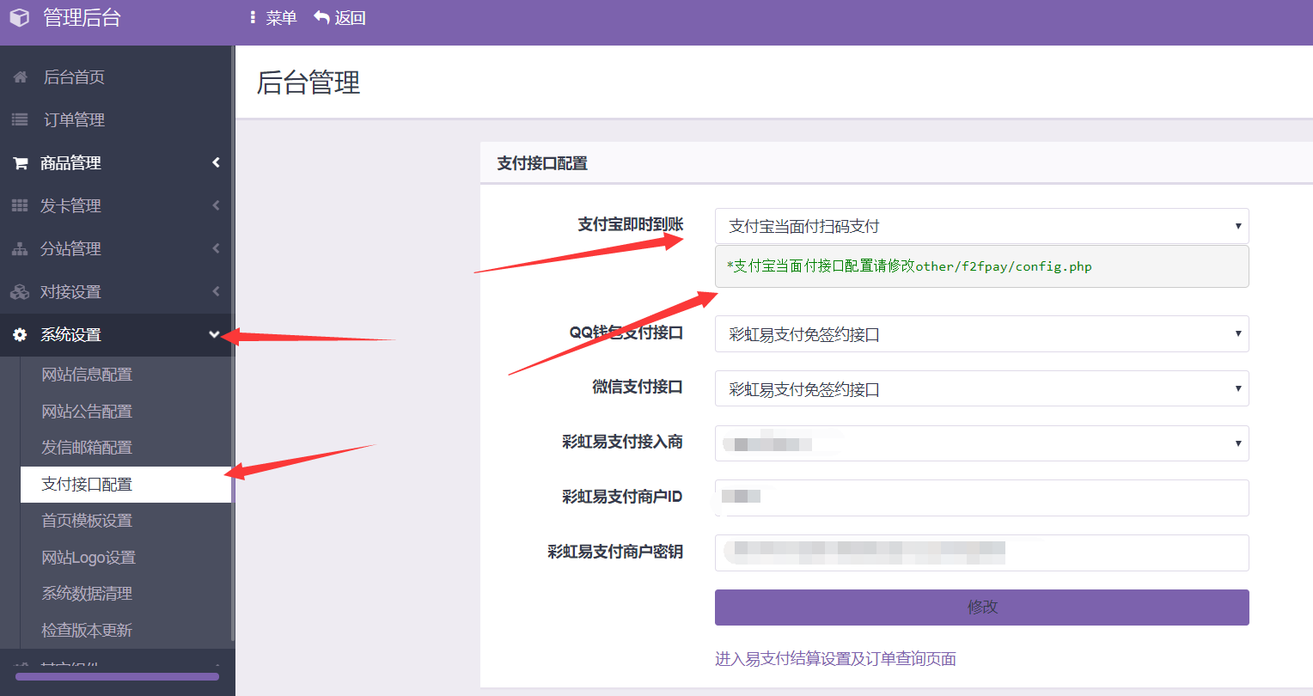Screen dimensions: 1313x696
Task: Open the QQ钱包支付接口 dropdown
Action: 980,334
